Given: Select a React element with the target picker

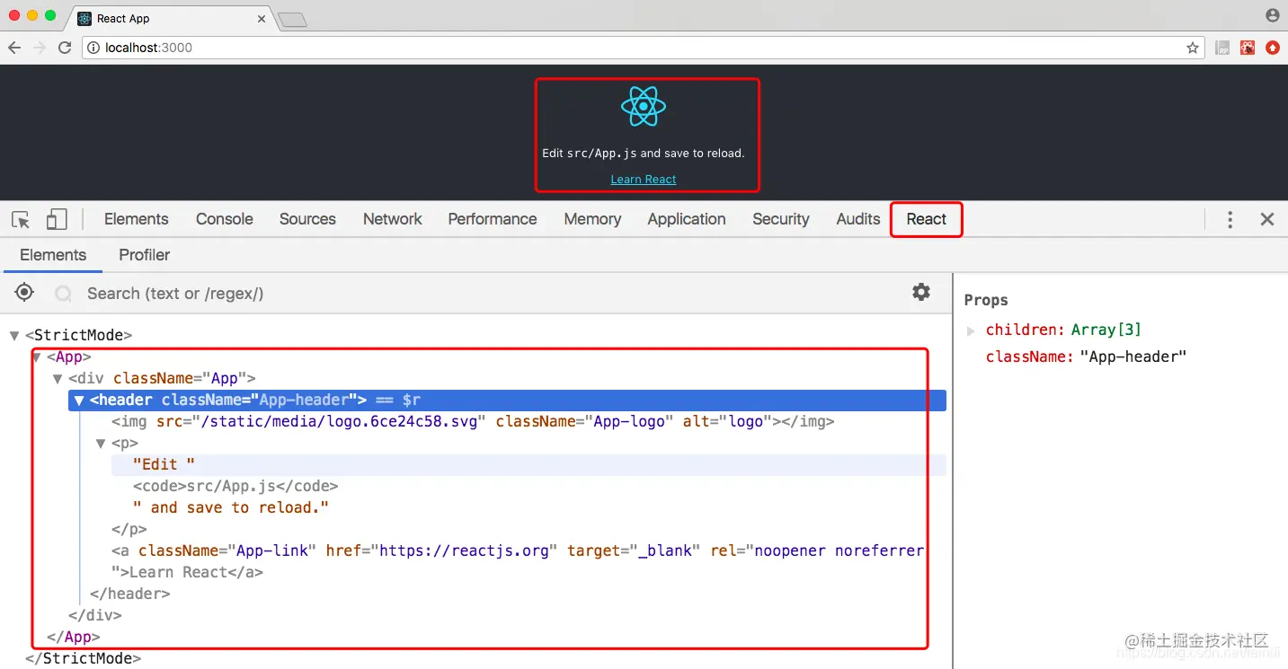Looking at the screenshot, I should (x=24, y=293).
